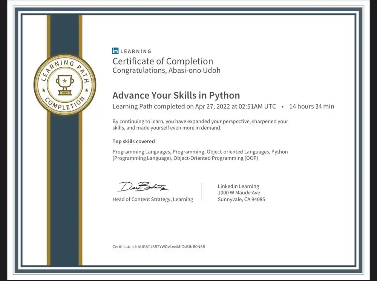The width and height of the screenshot is (377, 281).
Task: Open the course title Advance Your Skills in Python
Action: pyautogui.click(x=176, y=95)
